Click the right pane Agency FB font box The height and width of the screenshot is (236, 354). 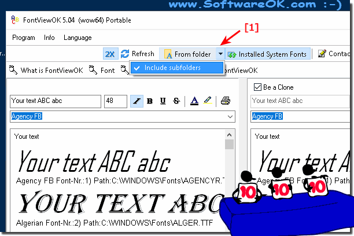click(x=301, y=116)
